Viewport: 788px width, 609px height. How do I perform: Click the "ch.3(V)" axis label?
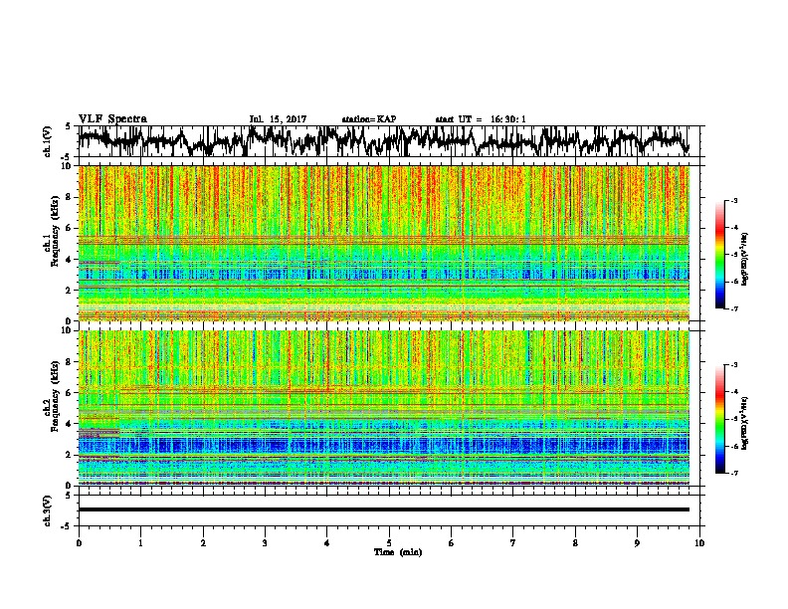[48, 510]
